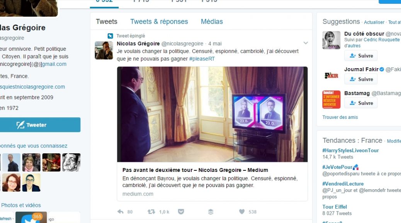Follow Du côté obscur with Suivre
401x223 pixels.
(x=361, y=56)
